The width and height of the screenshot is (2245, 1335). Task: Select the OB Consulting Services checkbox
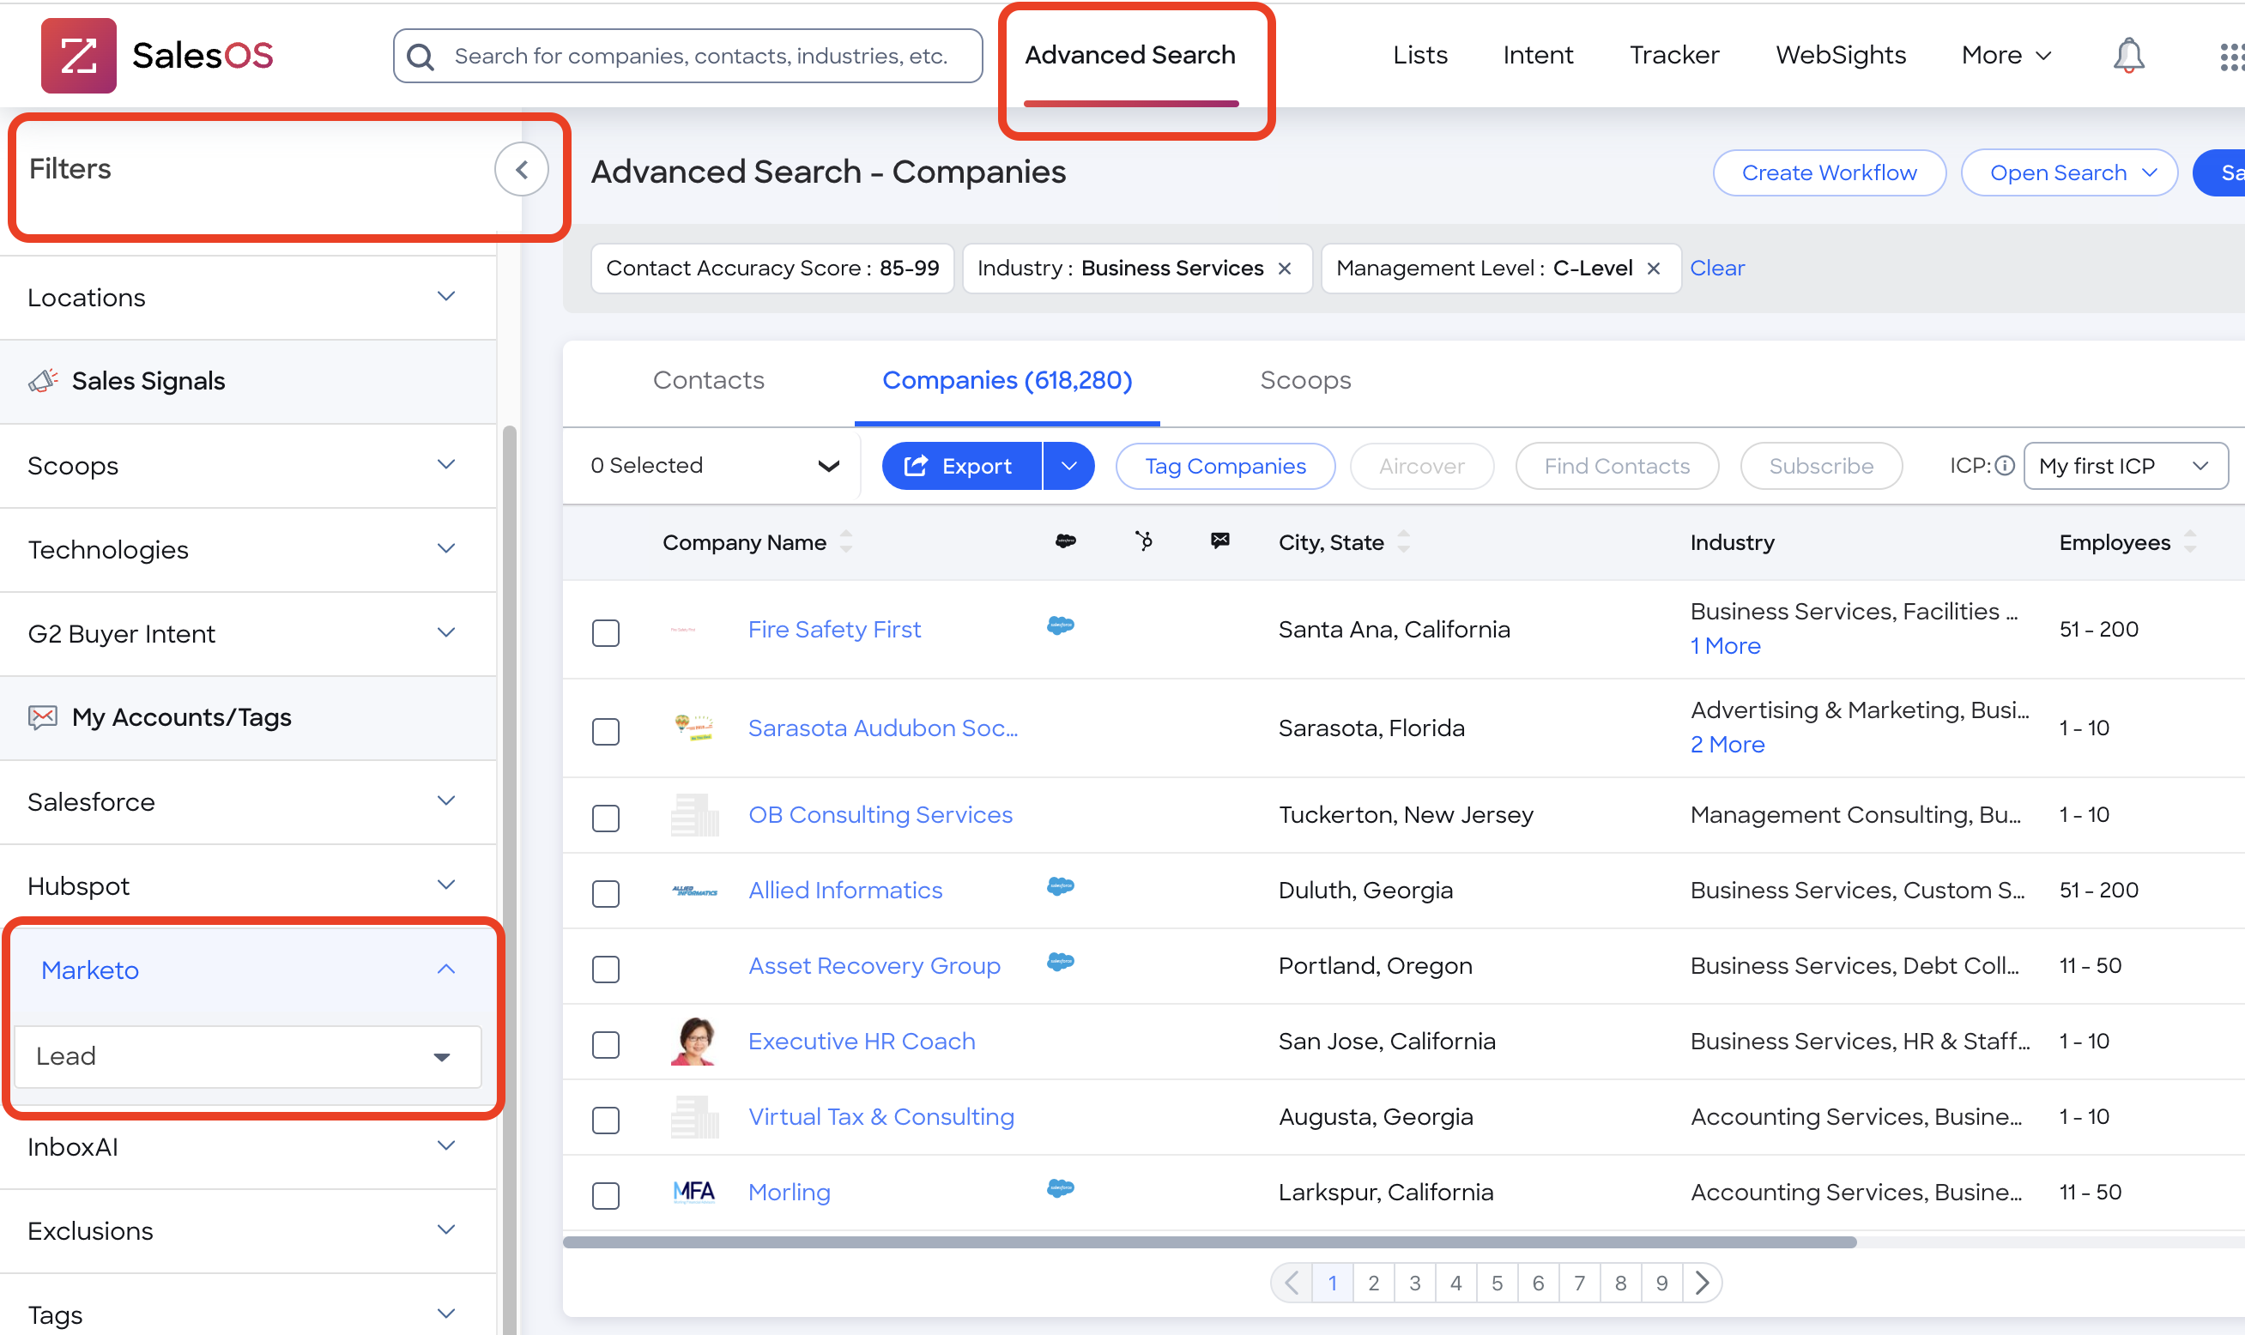pos(606,818)
